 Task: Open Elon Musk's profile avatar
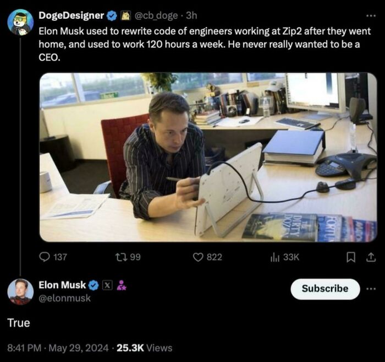pos(20,291)
